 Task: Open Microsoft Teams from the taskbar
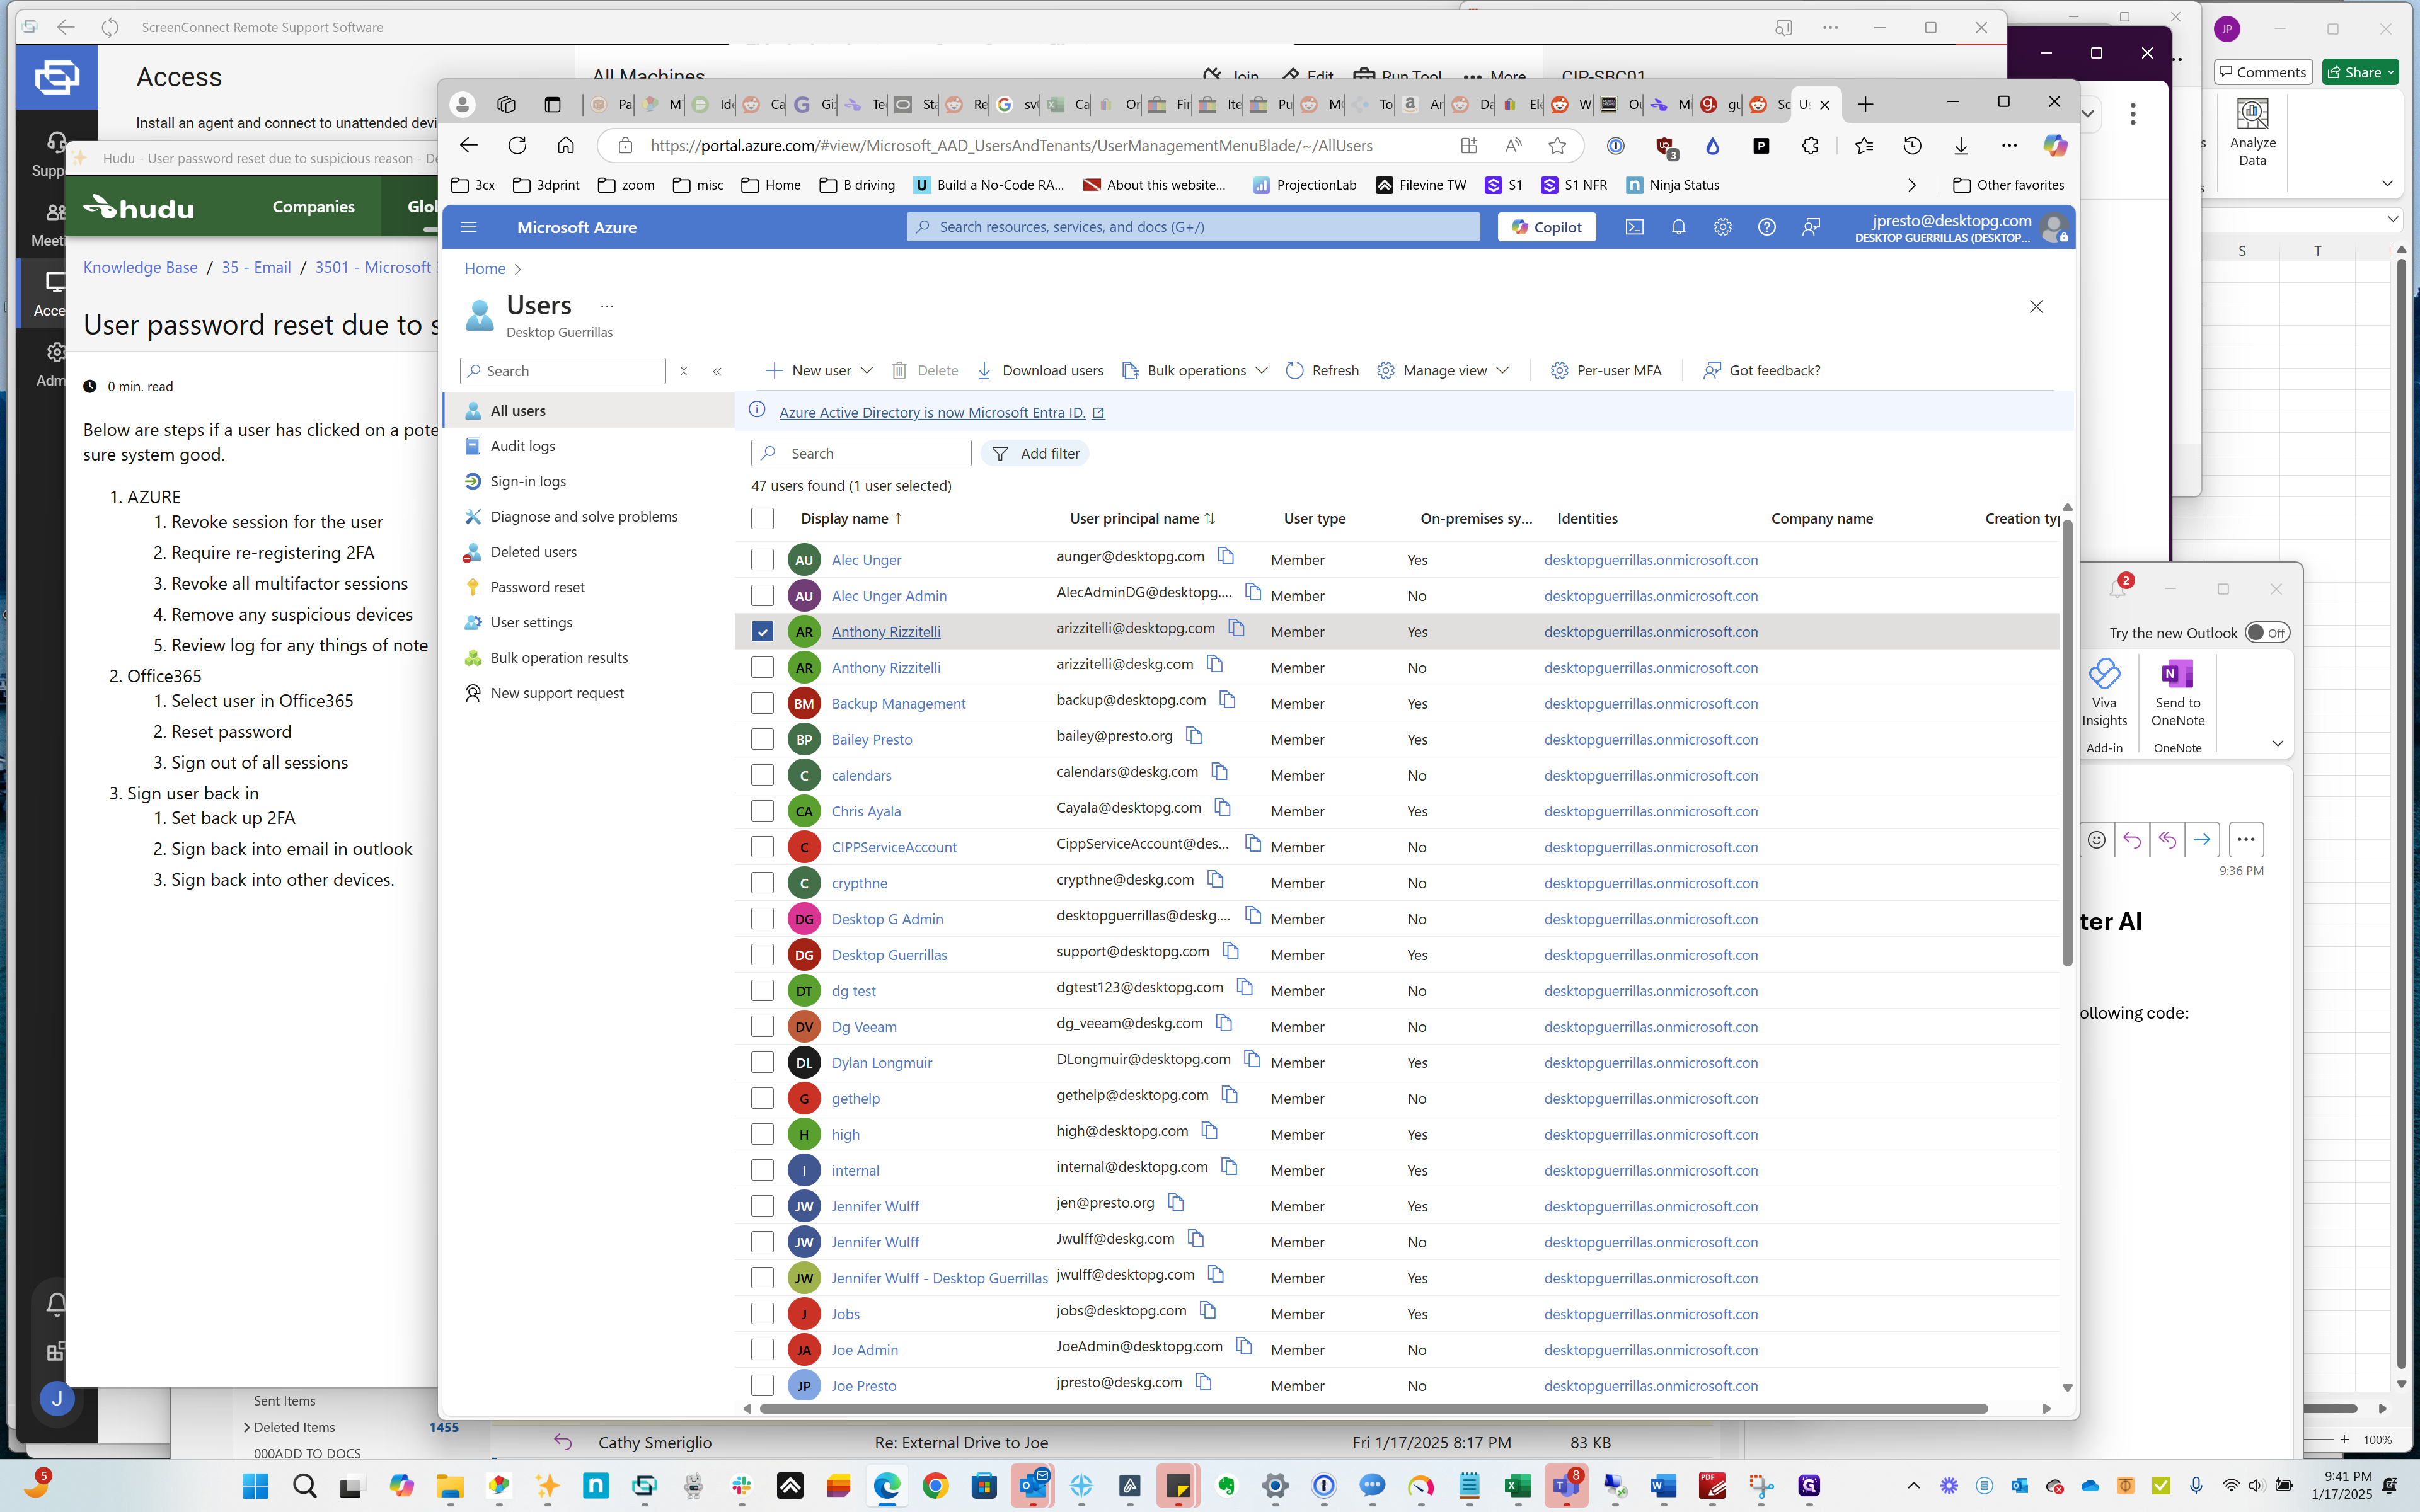coord(1566,1486)
